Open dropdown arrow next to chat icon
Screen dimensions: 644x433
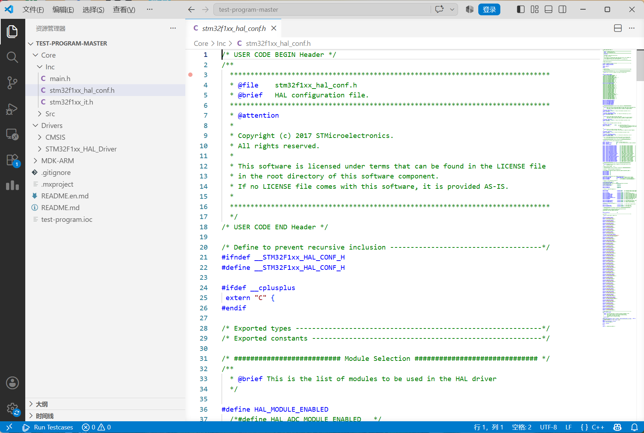click(x=452, y=10)
